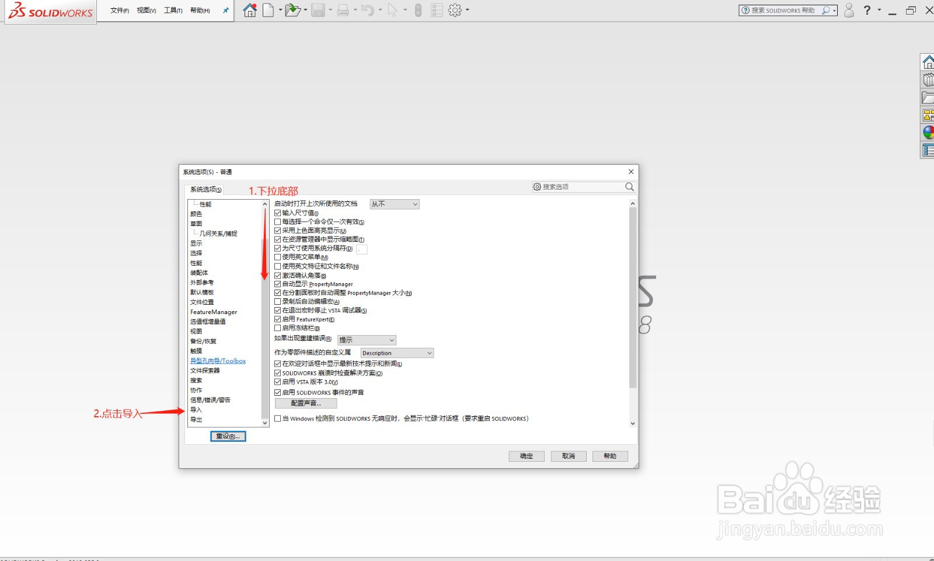Screen dimensions: 934x561
Task: Open SOLIDWORKS Resources home tab in task pane
Action: pyautogui.click(x=928, y=62)
